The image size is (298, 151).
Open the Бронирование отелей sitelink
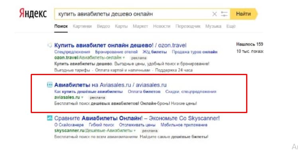point(116,52)
